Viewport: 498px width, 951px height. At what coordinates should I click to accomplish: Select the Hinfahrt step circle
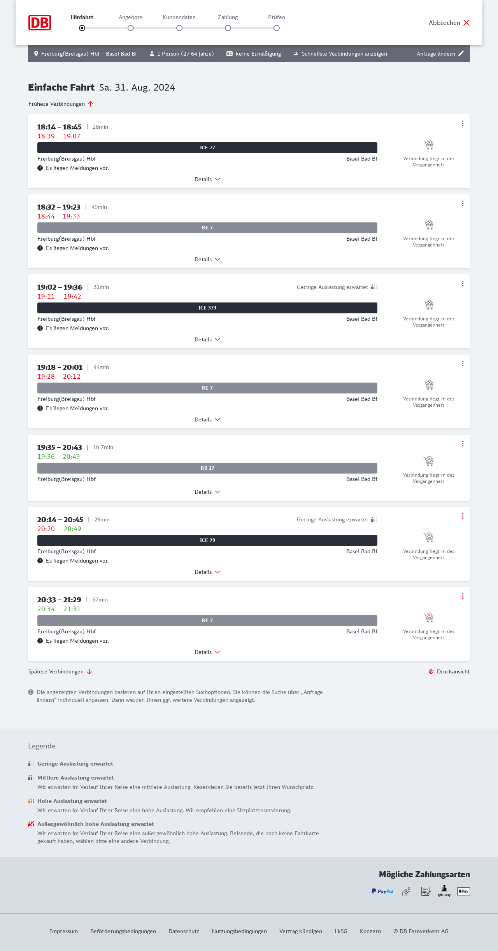point(82,28)
